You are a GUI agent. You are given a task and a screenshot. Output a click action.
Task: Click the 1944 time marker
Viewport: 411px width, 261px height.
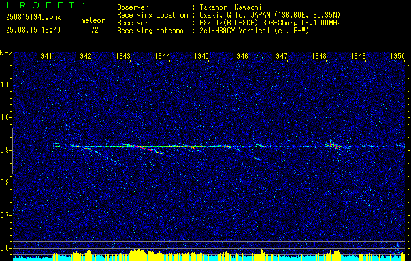pos(162,55)
